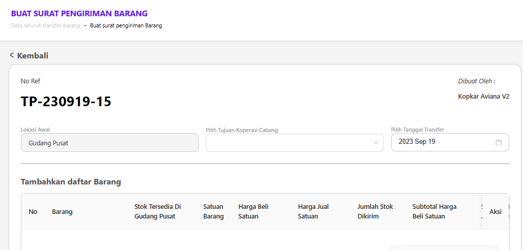The image size is (523, 250).
Task: Click the Jumlah Stok Dikirim column header
Action: [x=375, y=211]
